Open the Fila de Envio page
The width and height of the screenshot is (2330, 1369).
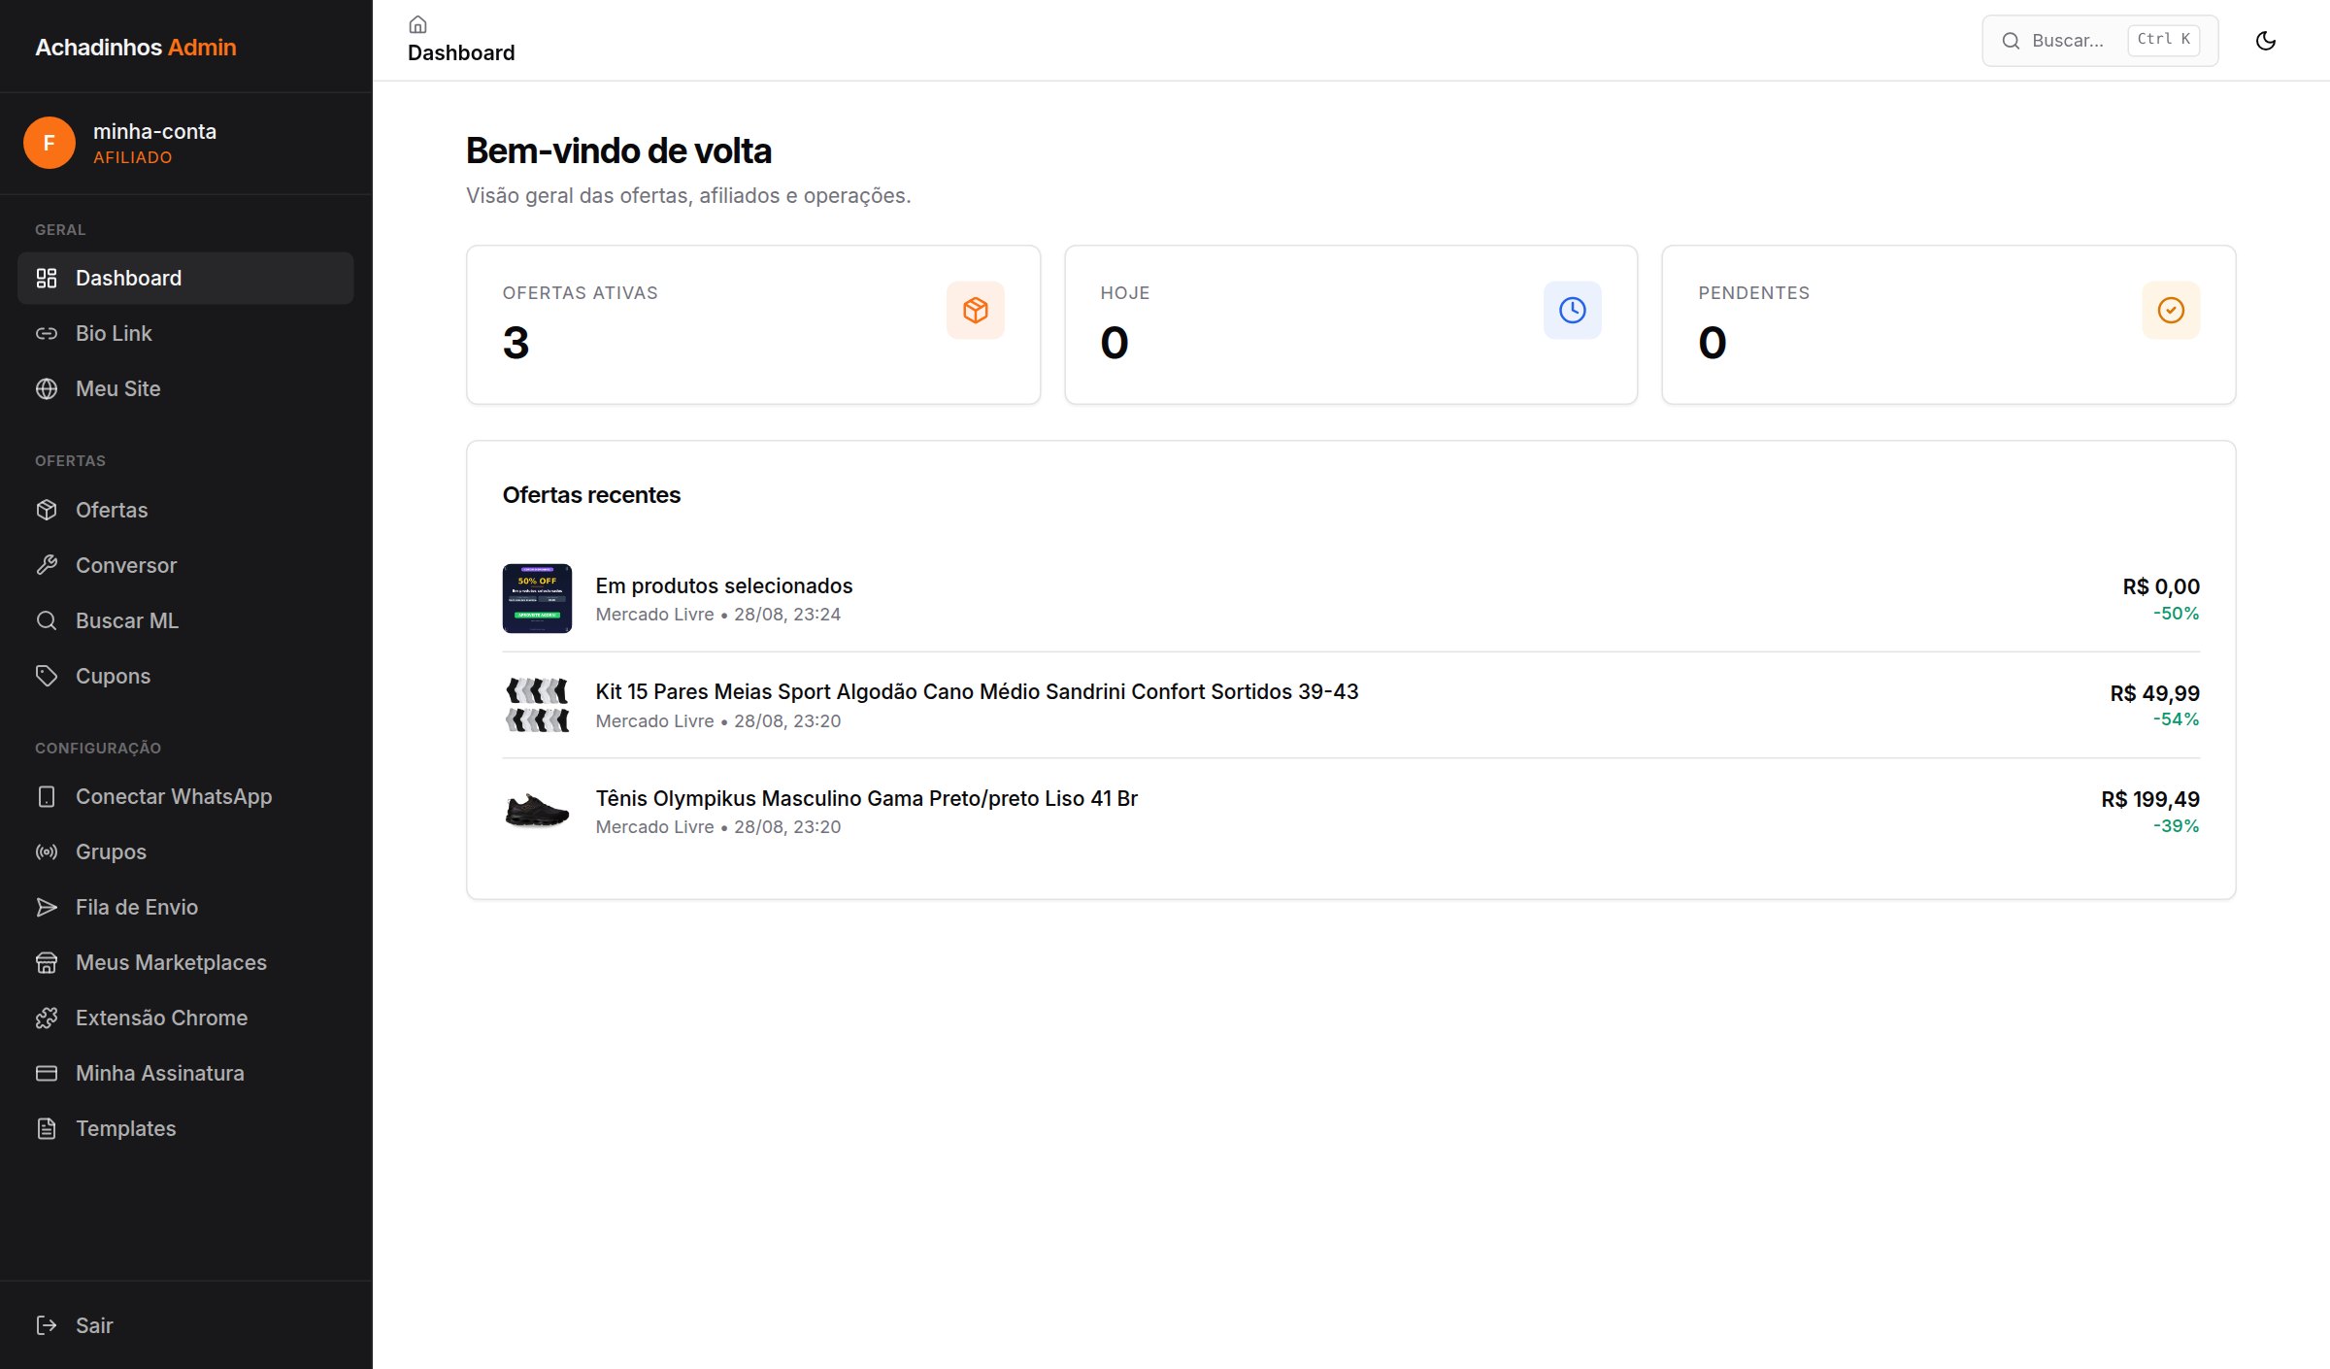click(185, 907)
